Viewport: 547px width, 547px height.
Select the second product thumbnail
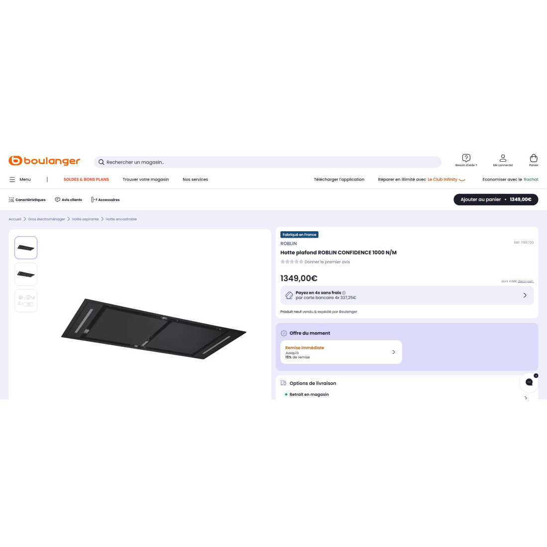tap(26, 274)
